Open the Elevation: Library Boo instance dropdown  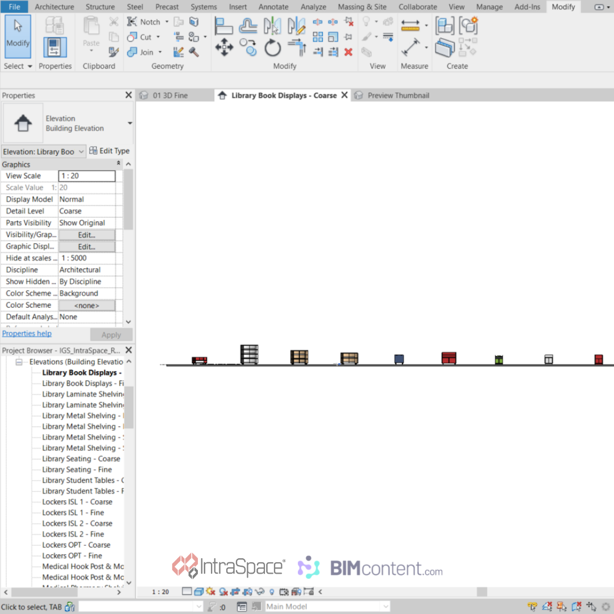[x=81, y=152]
